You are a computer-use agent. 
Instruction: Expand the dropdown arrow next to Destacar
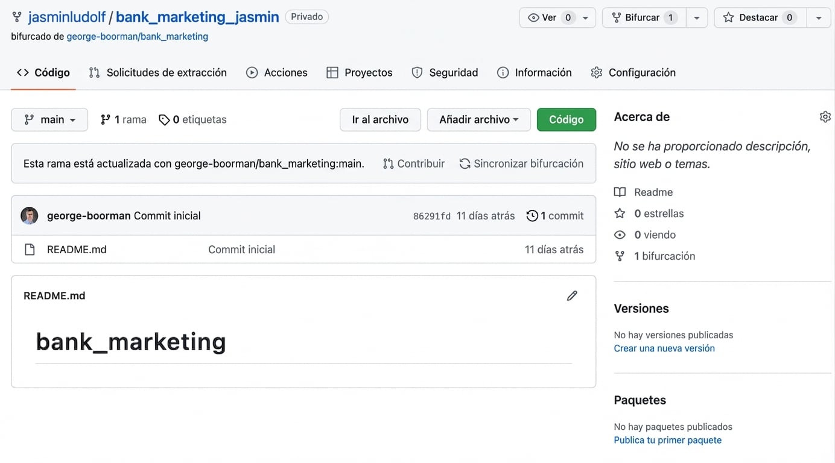click(819, 17)
